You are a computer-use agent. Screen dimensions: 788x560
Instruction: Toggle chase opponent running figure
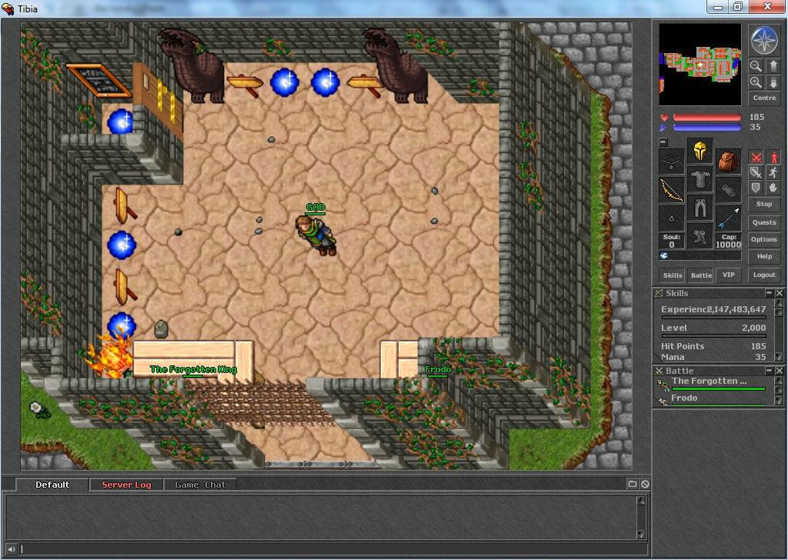773,173
